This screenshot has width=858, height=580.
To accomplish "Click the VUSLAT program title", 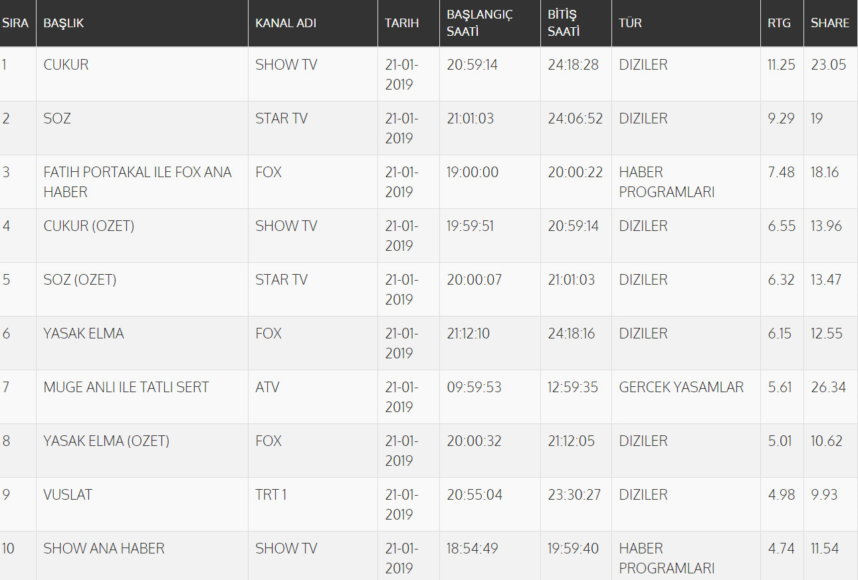I will [x=68, y=495].
